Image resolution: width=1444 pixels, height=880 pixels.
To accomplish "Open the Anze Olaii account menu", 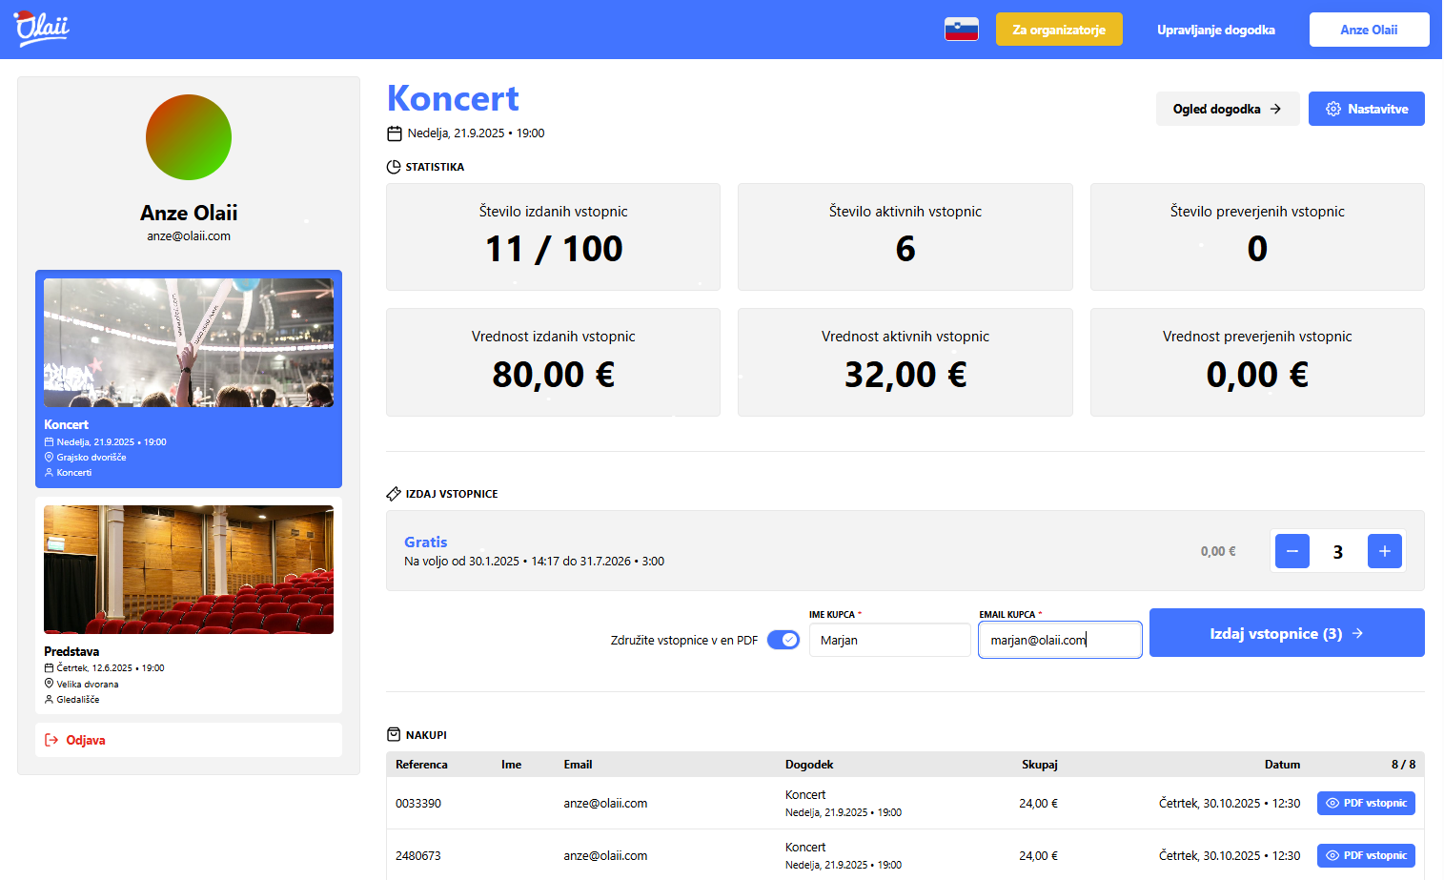I will tap(1368, 30).
